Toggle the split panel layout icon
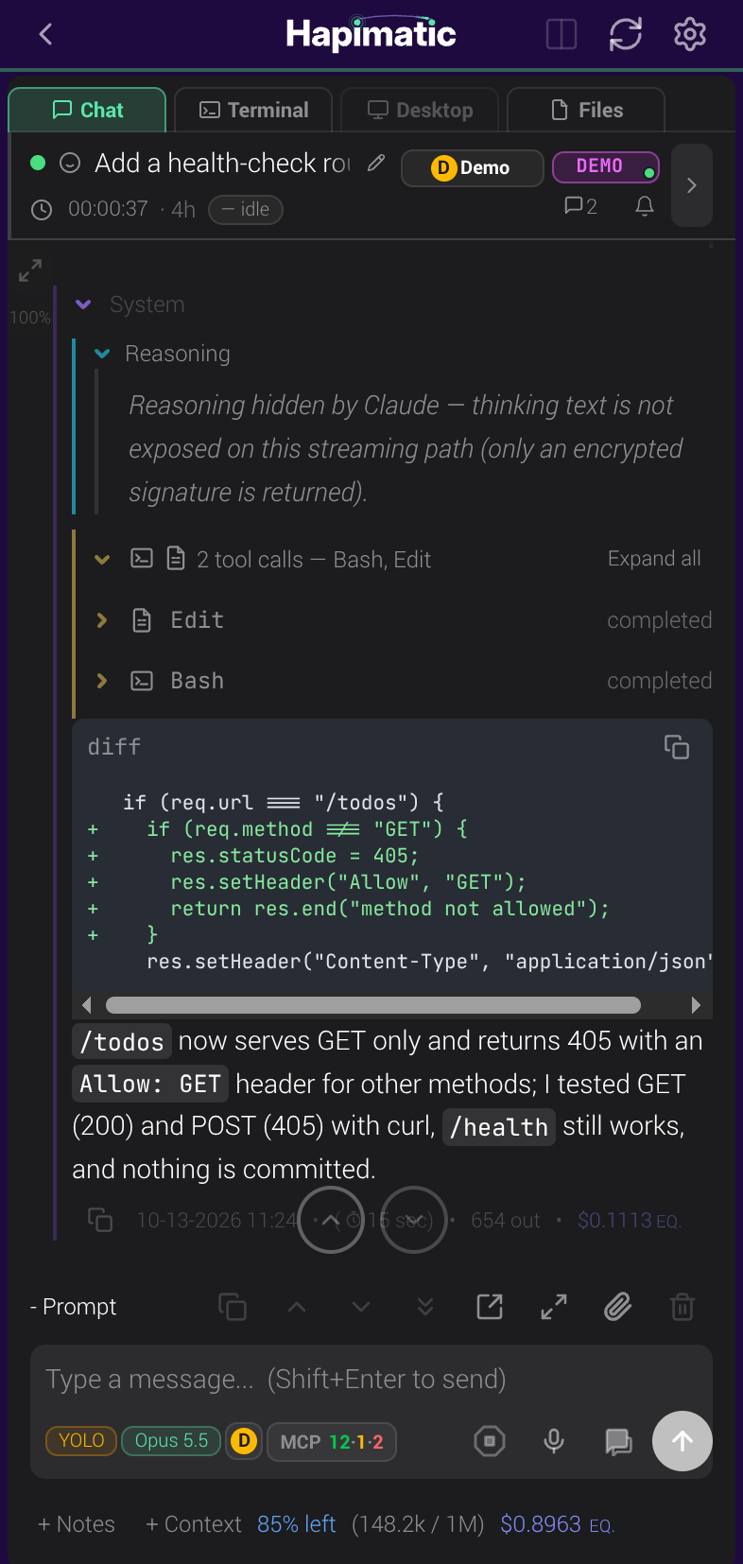The width and height of the screenshot is (743, 1564). coord(562,35)
